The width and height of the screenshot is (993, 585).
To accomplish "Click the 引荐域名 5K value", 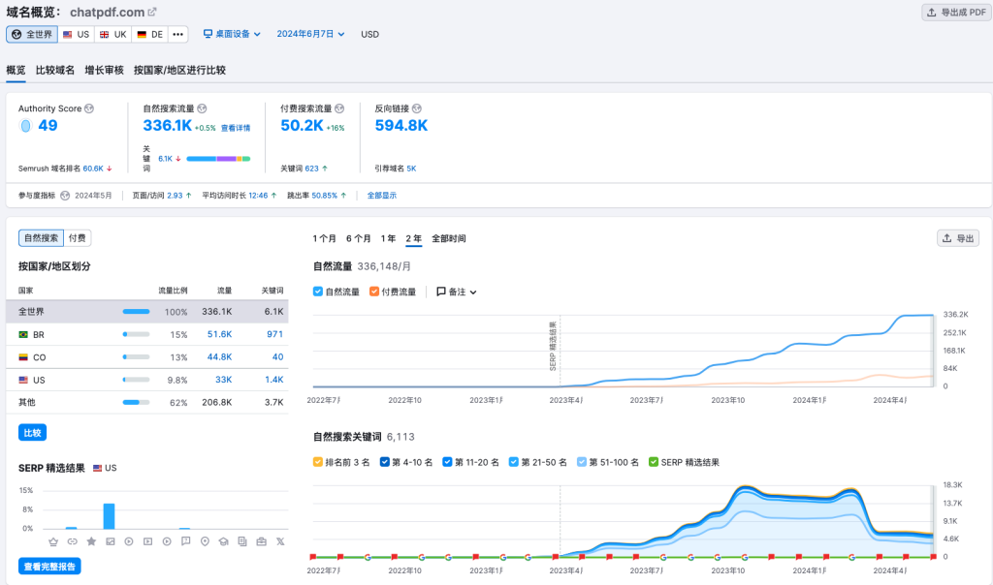I will tap(411, 169).
